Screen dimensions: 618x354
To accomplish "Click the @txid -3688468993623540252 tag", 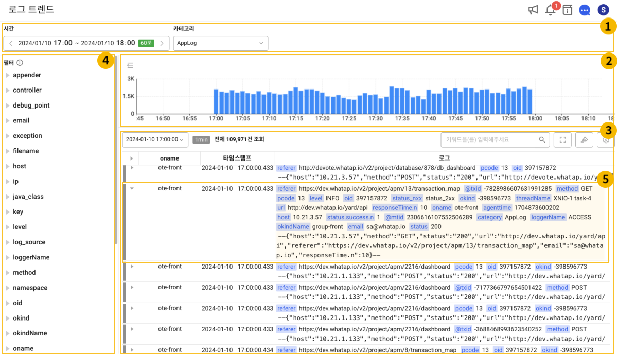I will [x=463, y=329].
